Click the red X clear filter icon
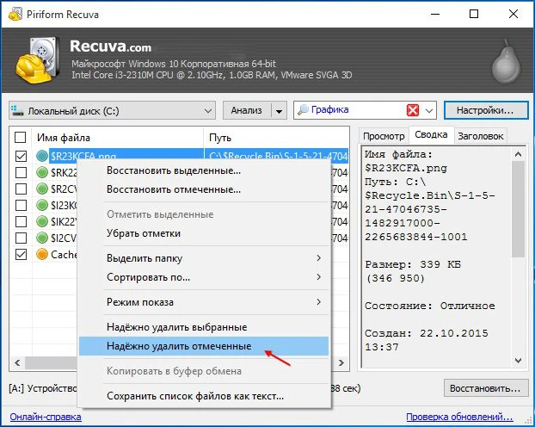The width and height of the screenshot is (535, 427). click(413, 111)
